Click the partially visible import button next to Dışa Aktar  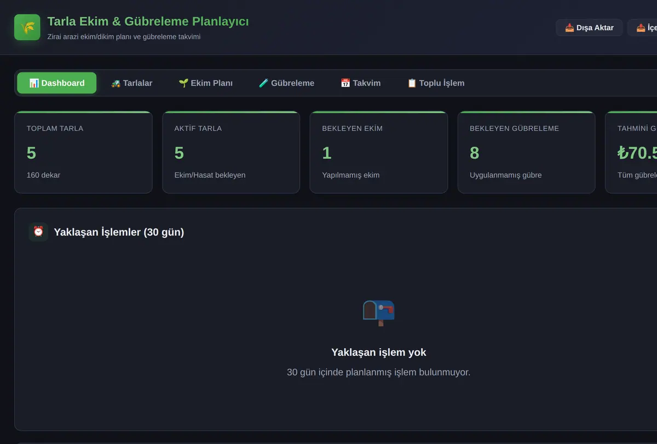(x=643, y=27)
